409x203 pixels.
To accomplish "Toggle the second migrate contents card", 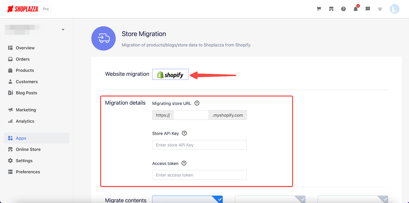I will (x=270, y=199).
